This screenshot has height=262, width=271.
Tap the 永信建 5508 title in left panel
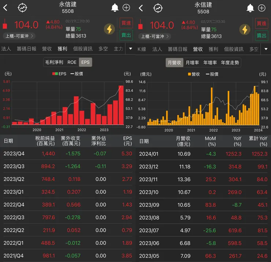[x=68, y=7]
